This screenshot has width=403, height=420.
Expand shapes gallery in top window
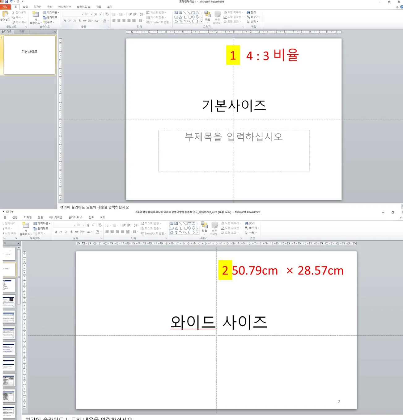coord(201,22)
